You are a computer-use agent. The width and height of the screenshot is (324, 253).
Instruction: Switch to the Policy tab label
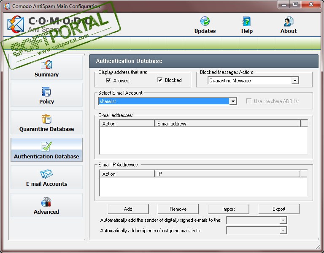46,101
